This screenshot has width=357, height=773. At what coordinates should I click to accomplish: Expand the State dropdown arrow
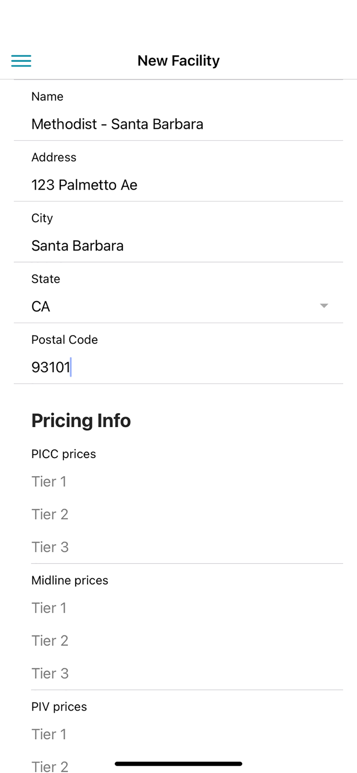[324, 306]
